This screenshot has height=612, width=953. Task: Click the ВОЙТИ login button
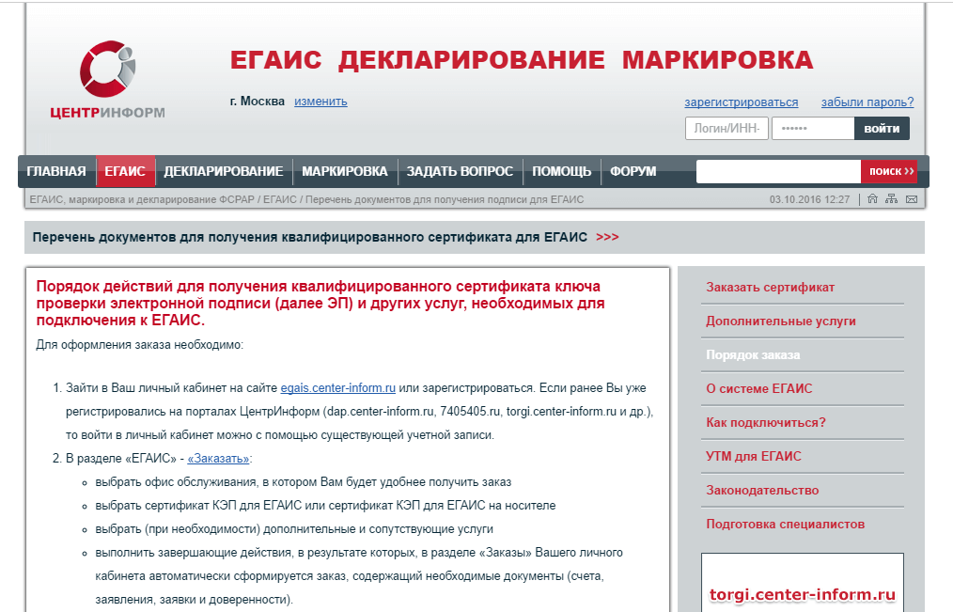[x=882, y=128]
